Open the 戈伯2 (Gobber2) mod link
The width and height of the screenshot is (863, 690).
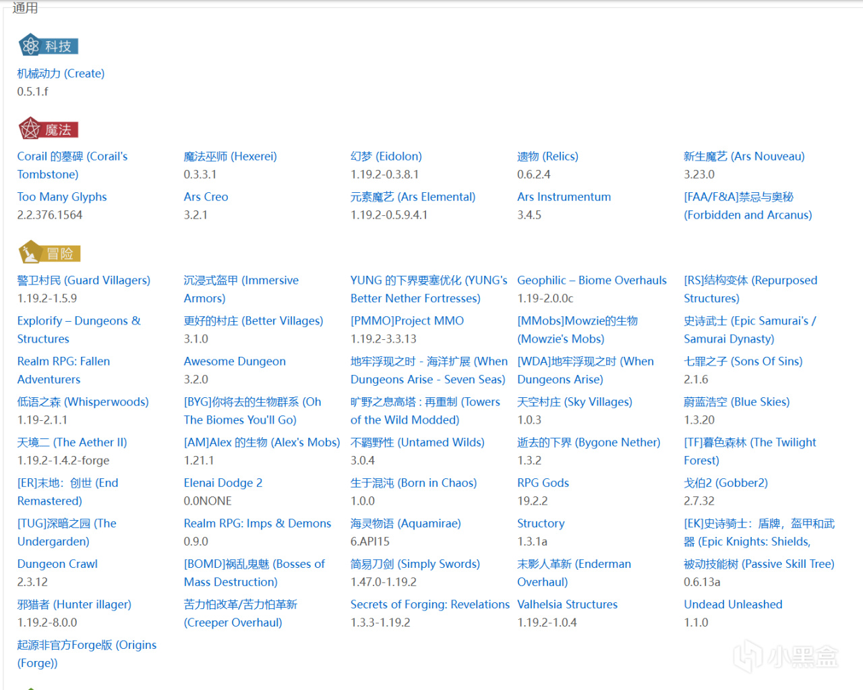pos(725,483)
